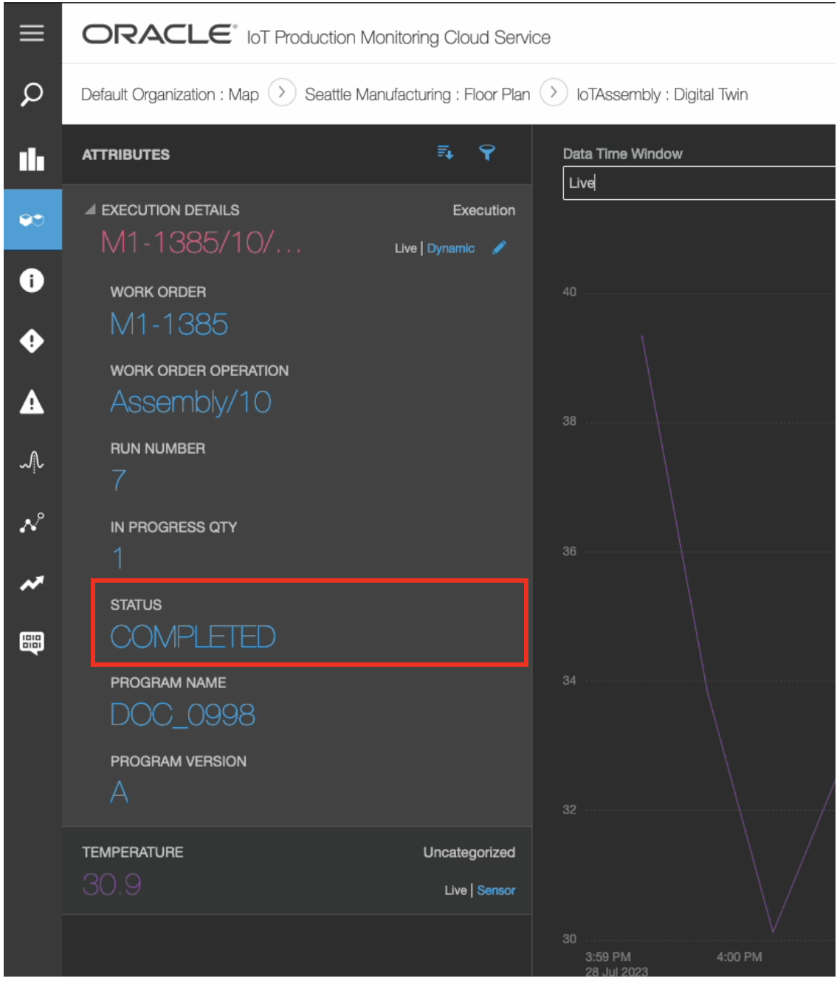Click the sort attributes icon
The image size is (837, 981).
coord(445,153)
